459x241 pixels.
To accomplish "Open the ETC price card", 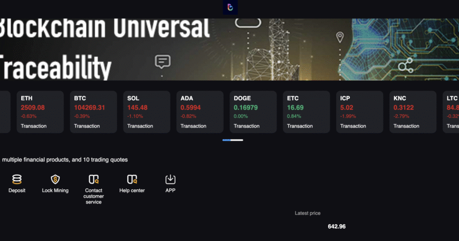I will pyautogui.click(x=307, y=112).
